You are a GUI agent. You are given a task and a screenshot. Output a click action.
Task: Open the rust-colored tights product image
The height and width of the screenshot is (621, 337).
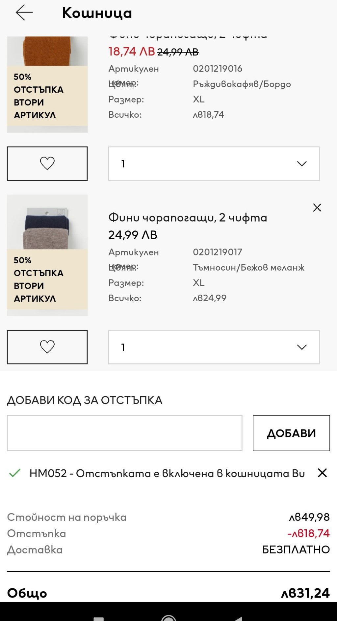[x=47, y=51]
